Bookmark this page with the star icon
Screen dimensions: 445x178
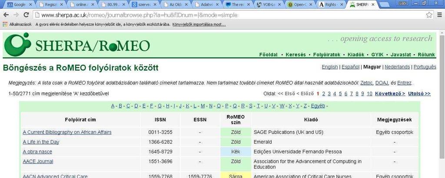coord(429,15)
